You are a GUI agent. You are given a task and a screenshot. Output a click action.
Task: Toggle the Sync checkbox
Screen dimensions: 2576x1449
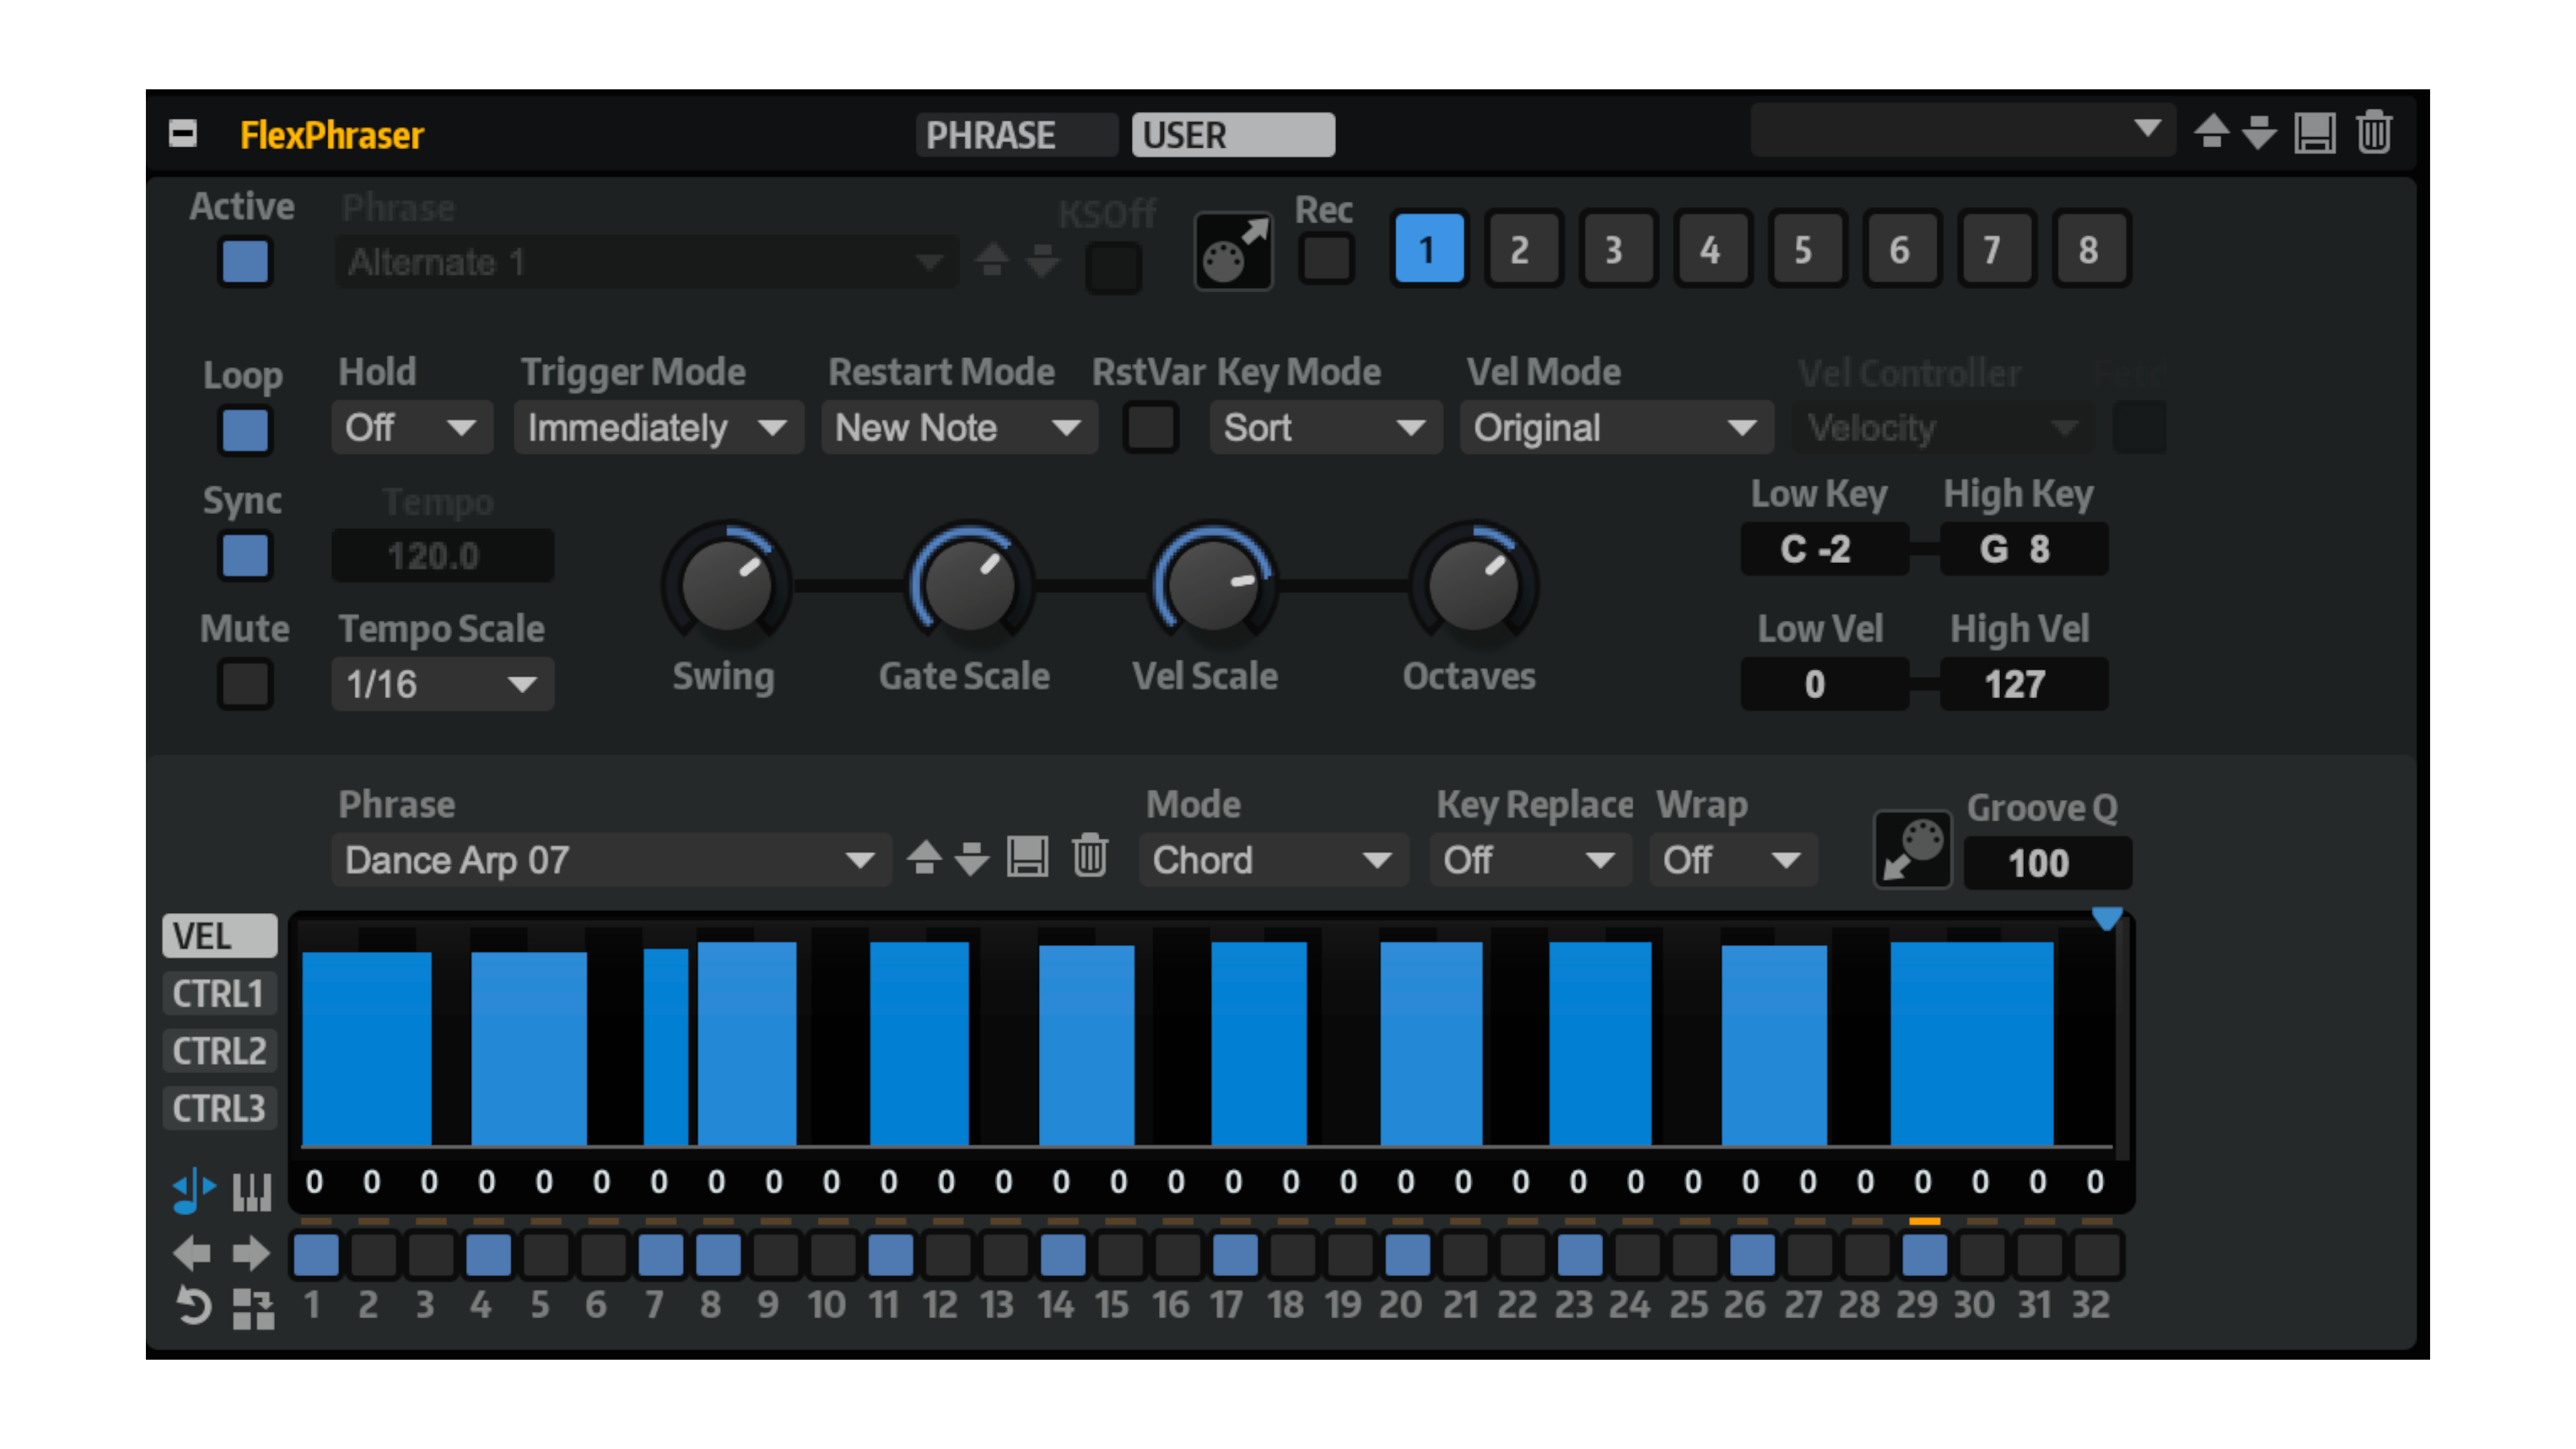[245, 556]
